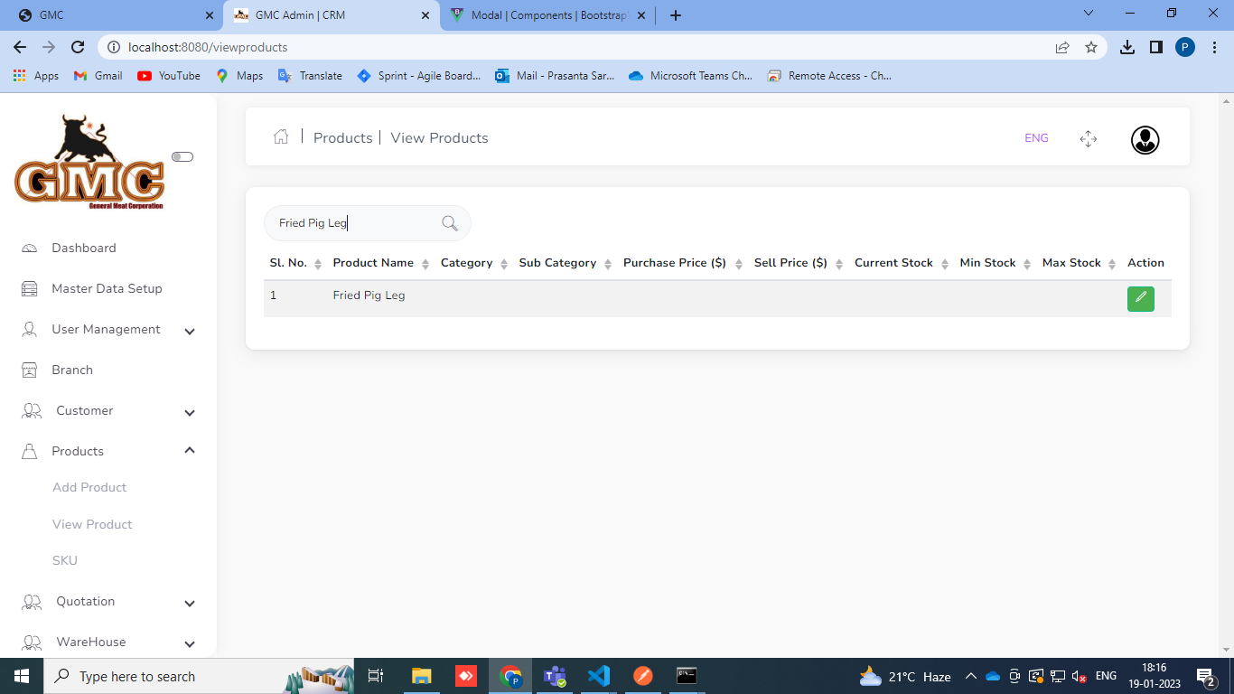Click the green edit pencil button
The width and height of the screenshot is (1234, 694).
click(x=1140, y=298)
